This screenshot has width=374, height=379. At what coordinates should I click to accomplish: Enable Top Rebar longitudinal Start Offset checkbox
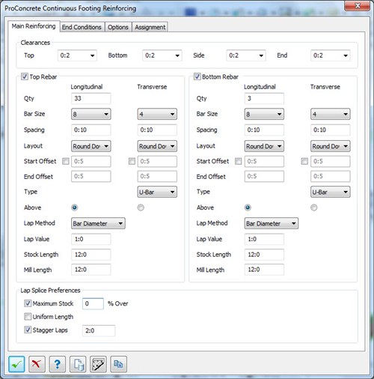pos(66,161)
